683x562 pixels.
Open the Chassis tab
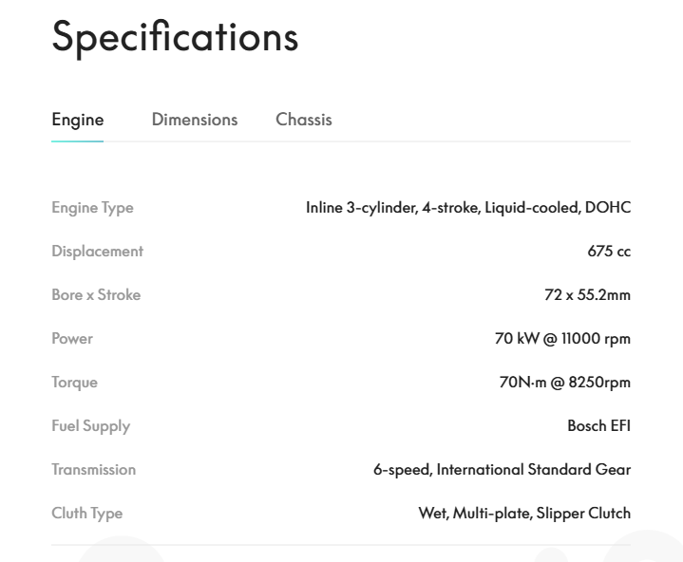click(x=304, y=121)
